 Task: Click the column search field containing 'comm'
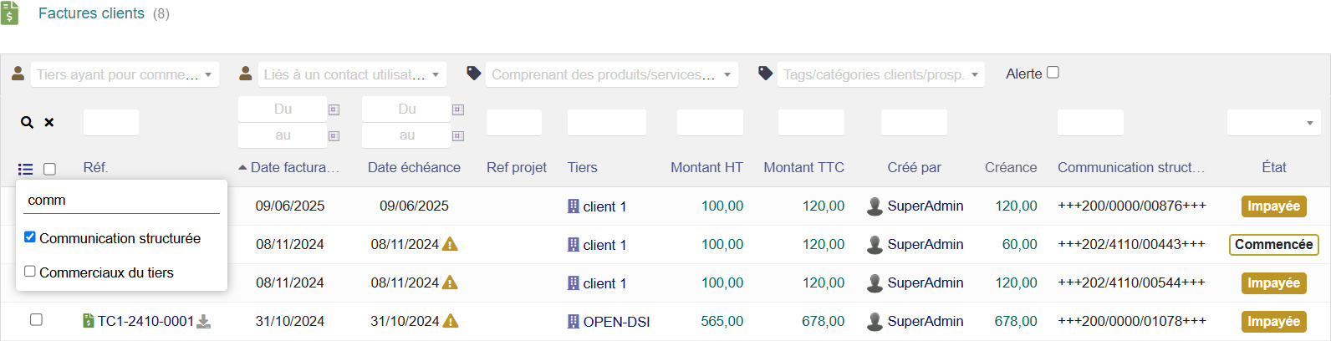122,201
